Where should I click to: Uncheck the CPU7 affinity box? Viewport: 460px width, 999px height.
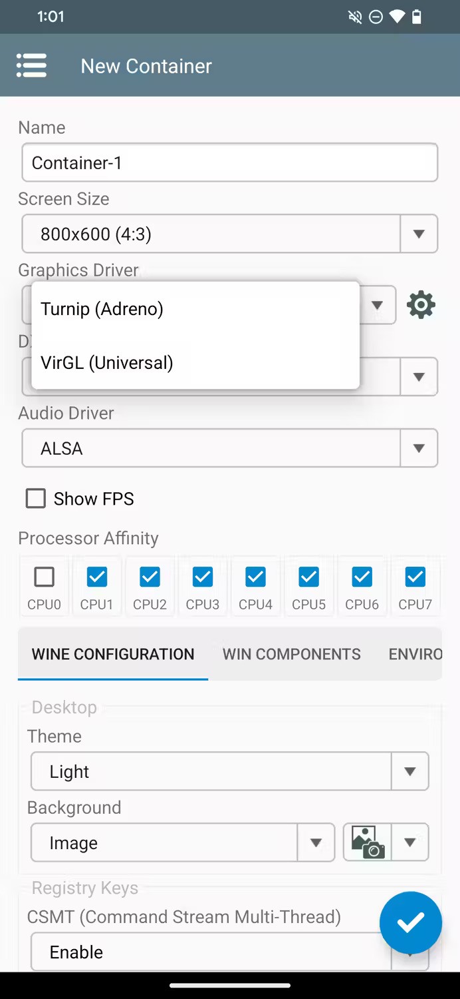[415, 577]
